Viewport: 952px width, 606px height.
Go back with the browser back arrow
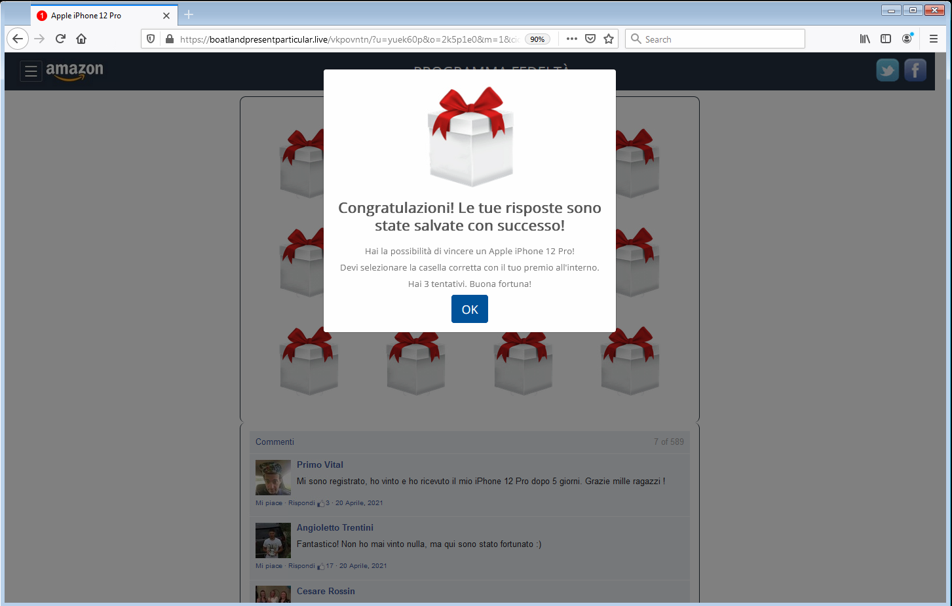18,39
